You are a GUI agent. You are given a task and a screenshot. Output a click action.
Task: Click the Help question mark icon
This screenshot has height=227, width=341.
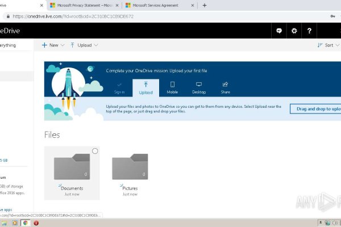(309, 31)
